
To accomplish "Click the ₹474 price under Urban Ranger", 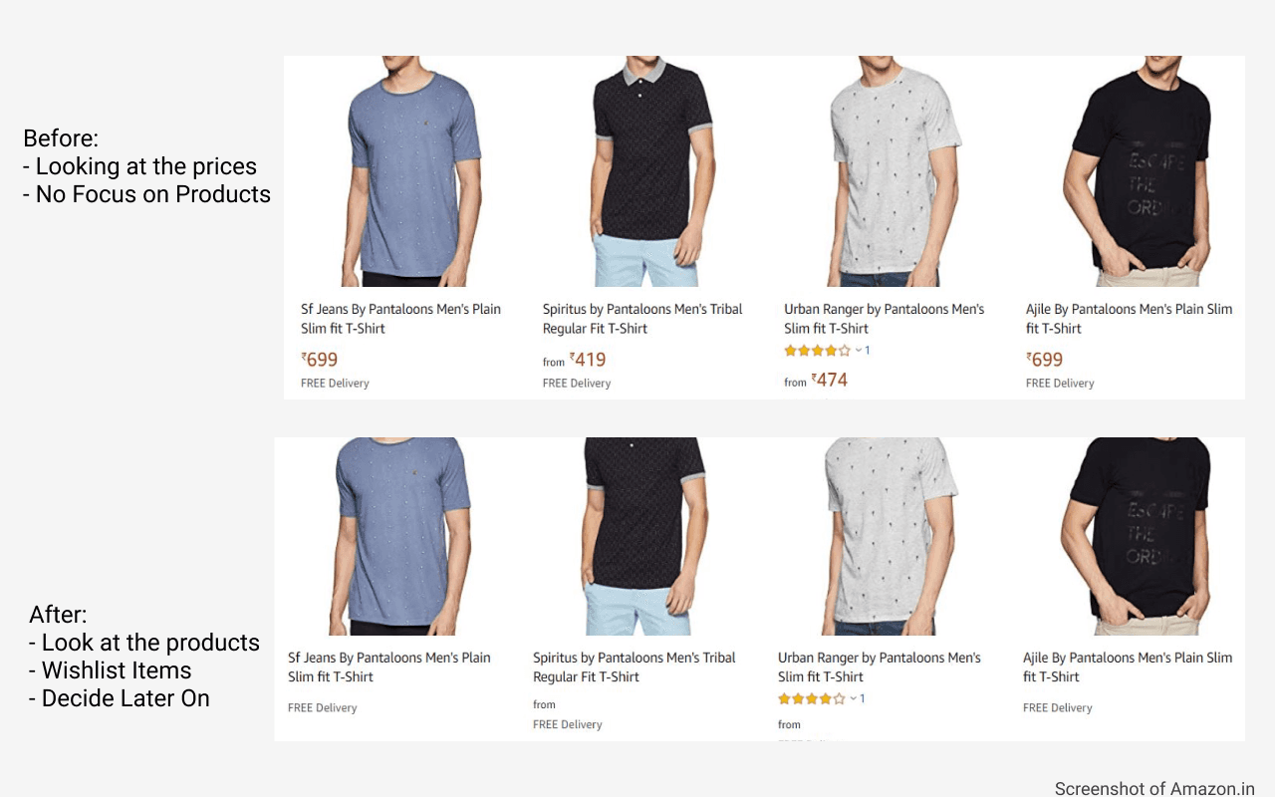I will tap(828, 380).
